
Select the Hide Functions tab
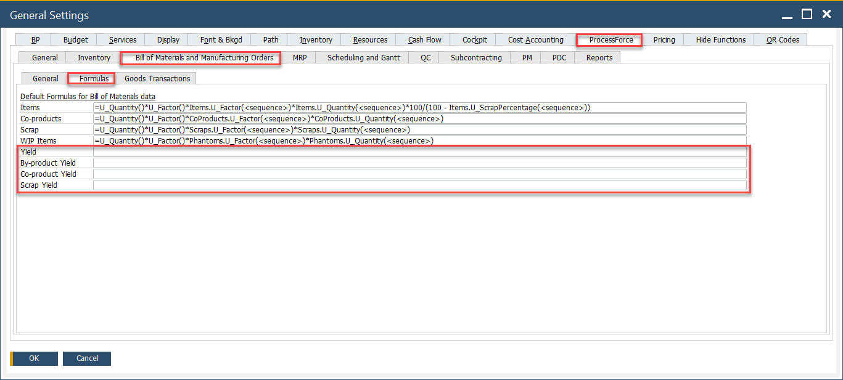pyautogui.click(x=720, y=40)
